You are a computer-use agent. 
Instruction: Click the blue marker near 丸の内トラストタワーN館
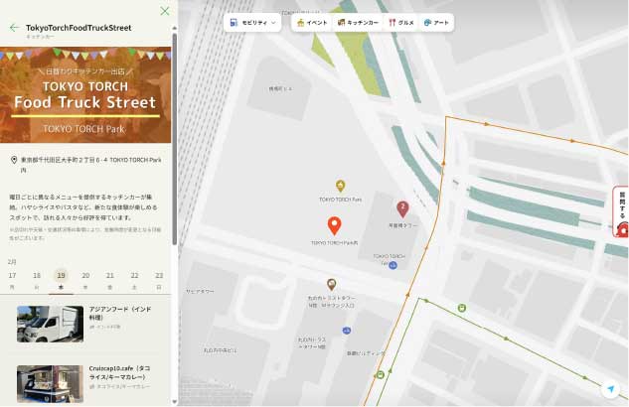pos(347,331)
